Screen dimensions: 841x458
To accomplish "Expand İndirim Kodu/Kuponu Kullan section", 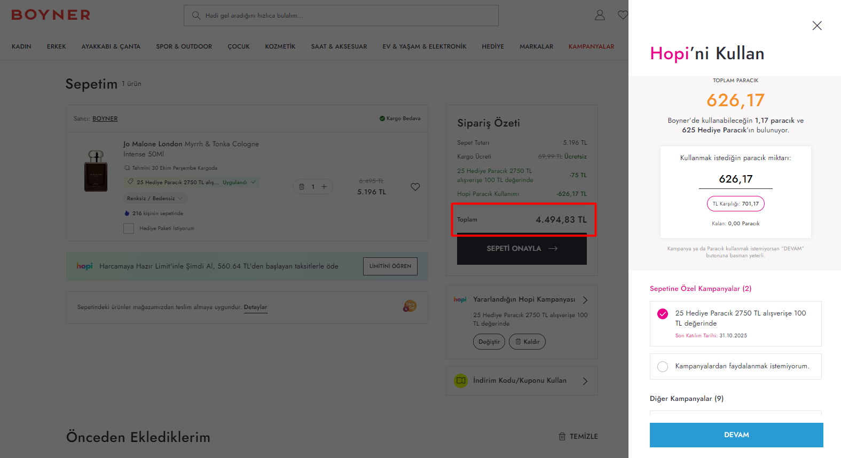I will pos(585,381).
